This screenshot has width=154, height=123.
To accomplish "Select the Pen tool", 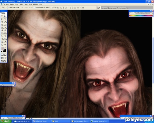I will [x=2, y=39].
